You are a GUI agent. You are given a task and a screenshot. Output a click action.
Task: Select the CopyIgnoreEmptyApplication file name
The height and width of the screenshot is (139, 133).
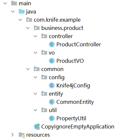tap(78, 127)
